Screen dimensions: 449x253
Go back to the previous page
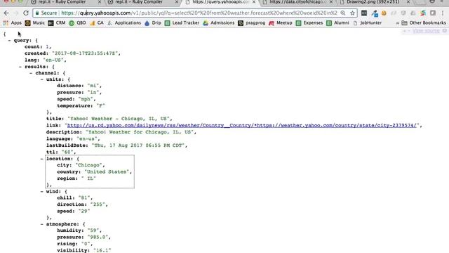point(6,13)
